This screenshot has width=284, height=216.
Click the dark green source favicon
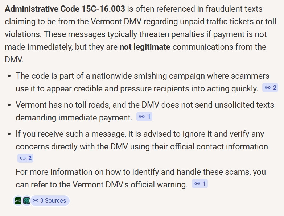point(18,200)
